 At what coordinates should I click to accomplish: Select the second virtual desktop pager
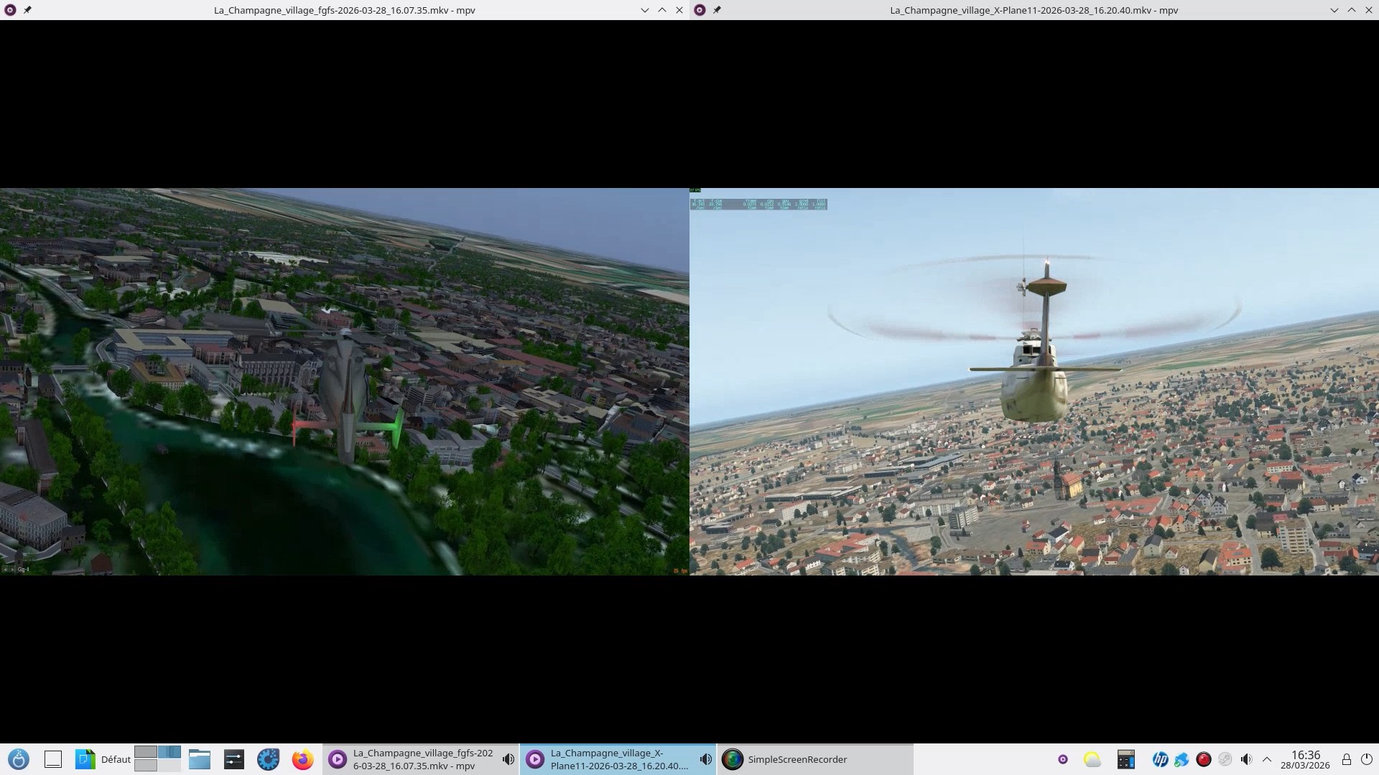click(x=170, y=752)
